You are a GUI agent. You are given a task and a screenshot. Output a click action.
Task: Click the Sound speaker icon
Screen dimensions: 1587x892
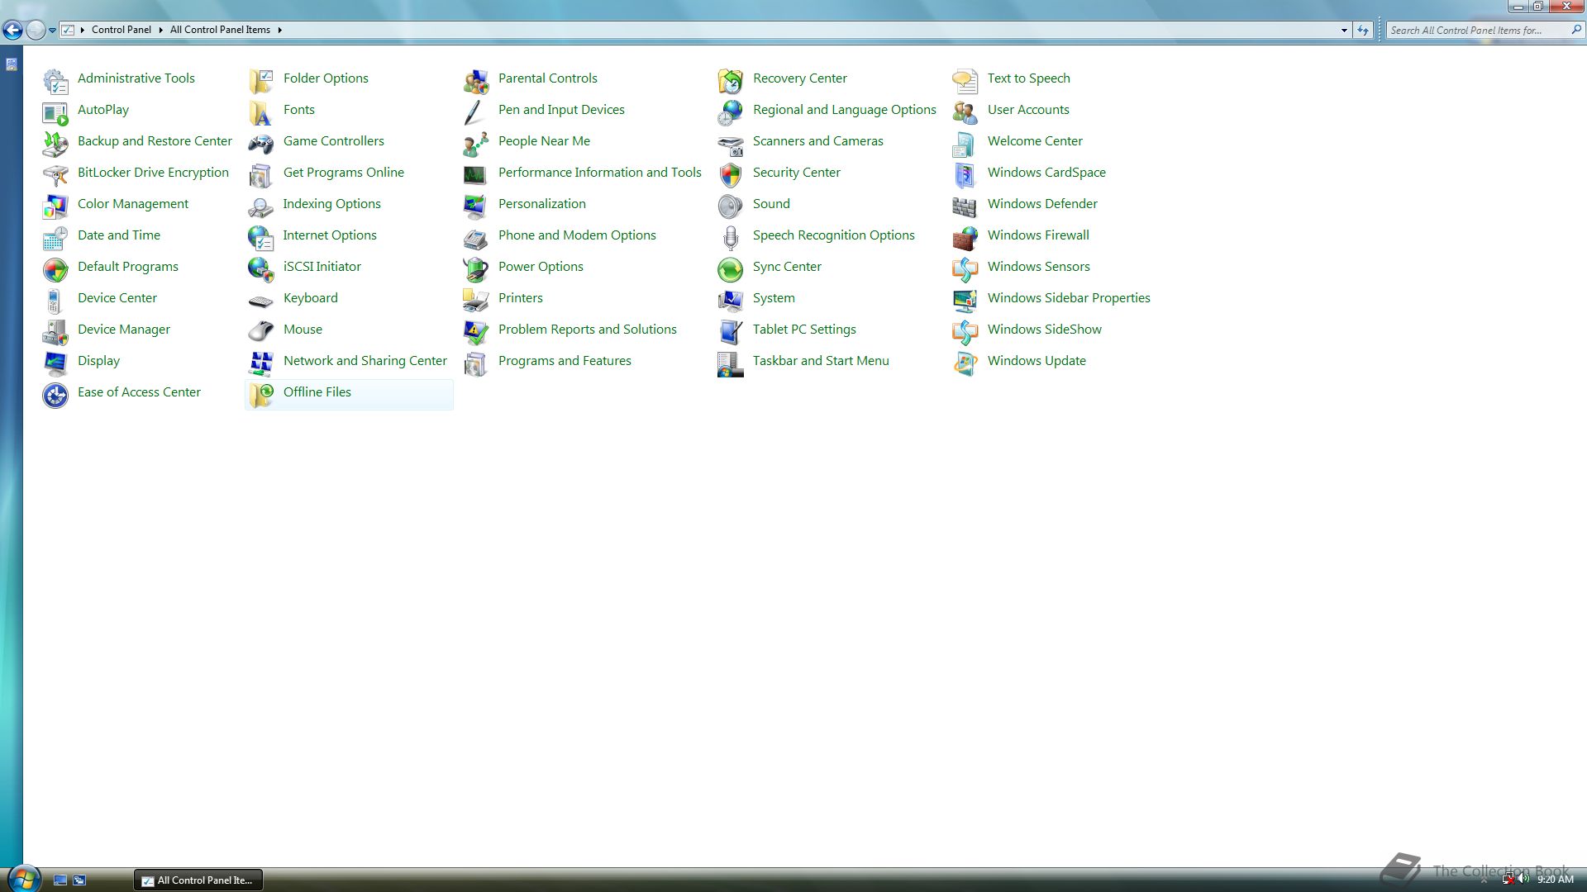(731, 206)
